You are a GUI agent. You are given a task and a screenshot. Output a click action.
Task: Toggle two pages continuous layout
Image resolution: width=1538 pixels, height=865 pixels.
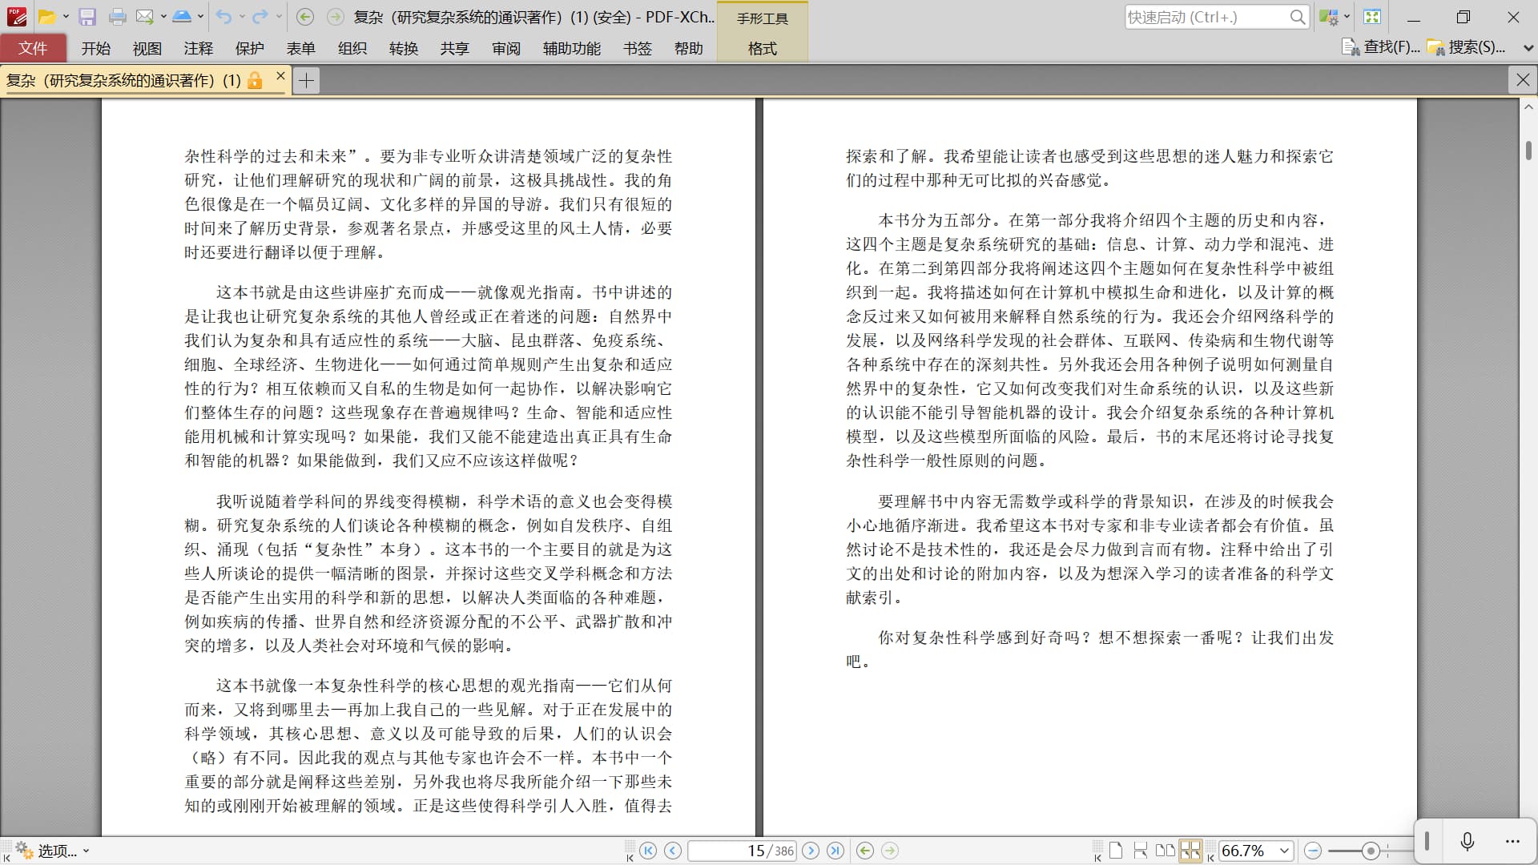(x=1190, y=851)
